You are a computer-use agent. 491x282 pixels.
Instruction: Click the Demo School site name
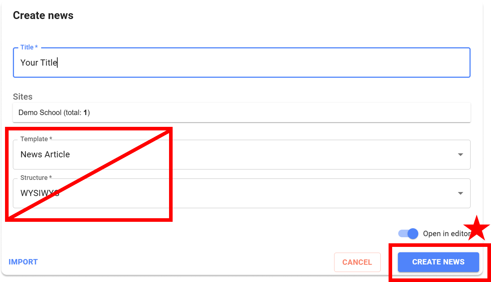40,113
